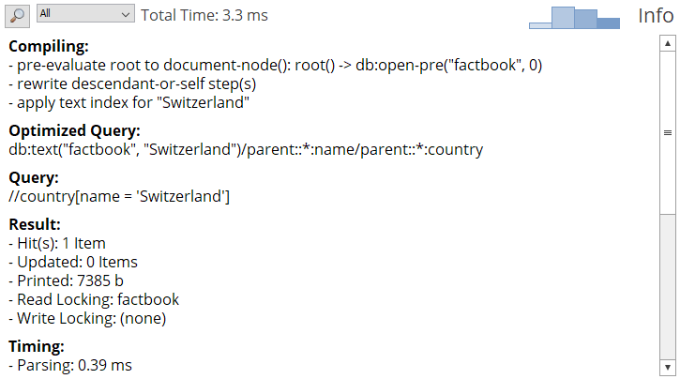Click the 'Result:' section heading

pos(35,224)
